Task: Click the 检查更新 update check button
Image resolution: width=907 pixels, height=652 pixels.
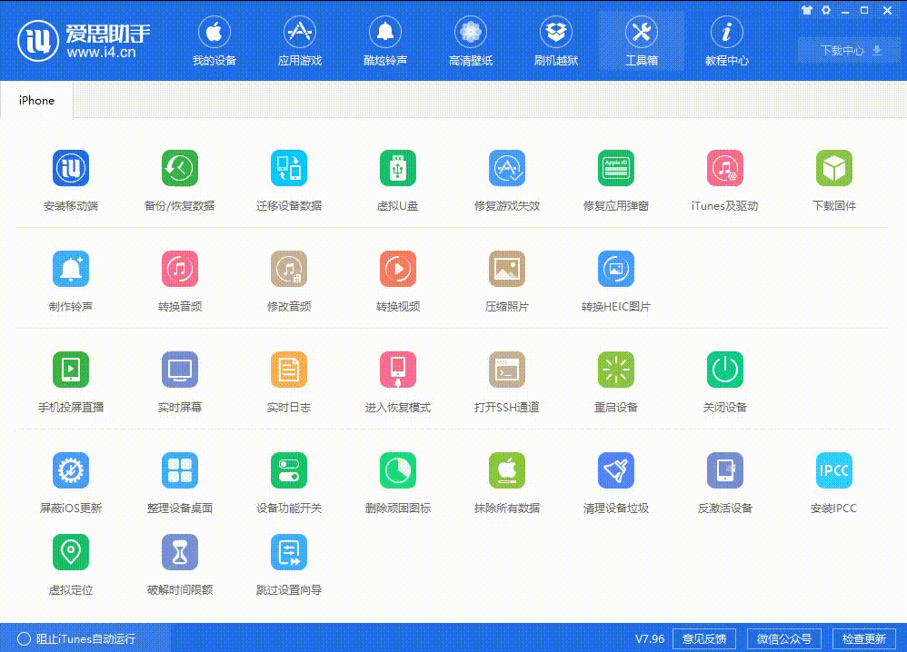Action: (x=867, y=638)
